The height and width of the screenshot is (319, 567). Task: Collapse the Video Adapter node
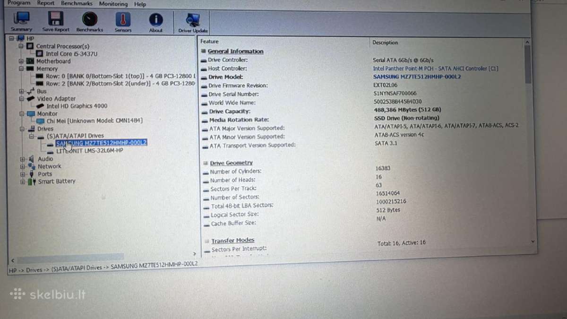click(22, 99)
